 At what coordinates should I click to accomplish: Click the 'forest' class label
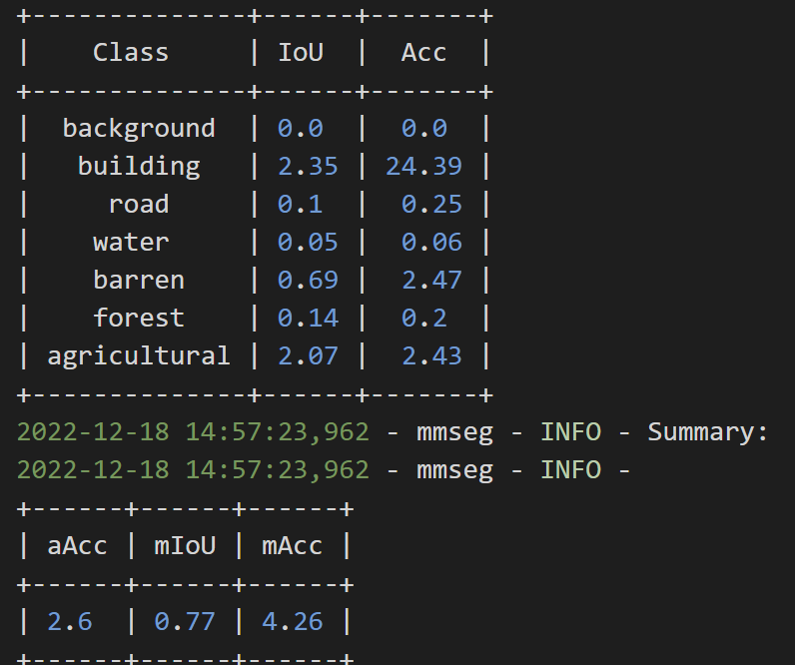coord(139,318)
